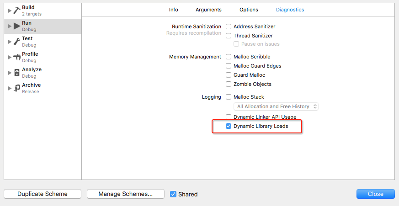This screenshot has width=399, height=206.
Task: Select the Archive icon
Action: click(x=17, y=88)
